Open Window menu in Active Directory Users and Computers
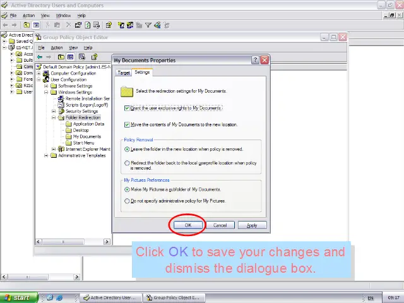404x303 pixels. click(x=63, y=15)
